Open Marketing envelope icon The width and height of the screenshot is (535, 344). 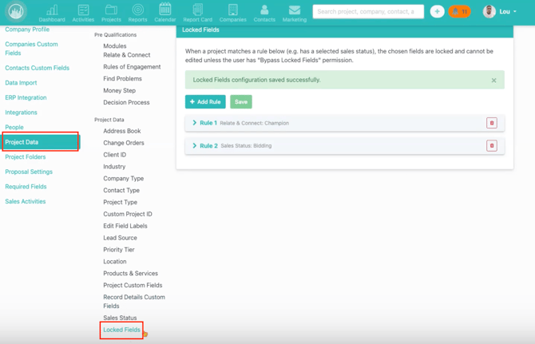[294, 11]
